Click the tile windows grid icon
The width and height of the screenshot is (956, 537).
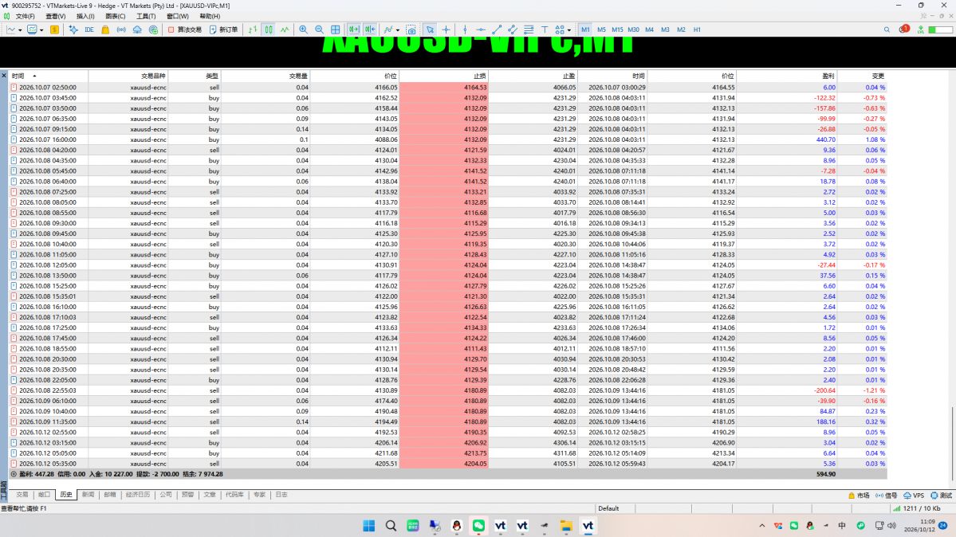click(x=336, y=29)
